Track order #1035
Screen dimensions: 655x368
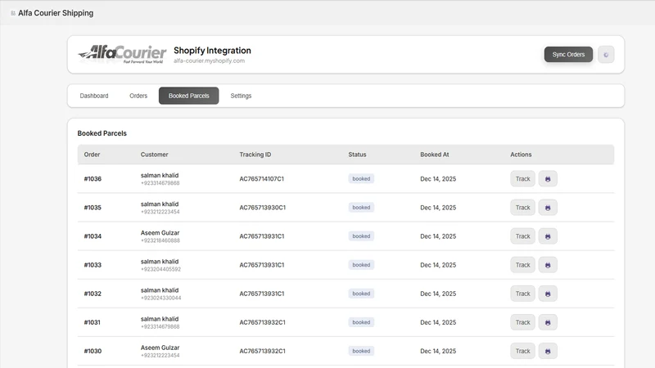point(522,208)
